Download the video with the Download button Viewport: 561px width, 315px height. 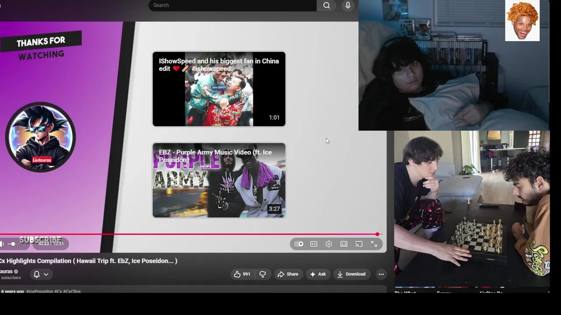tap(352, 274)
